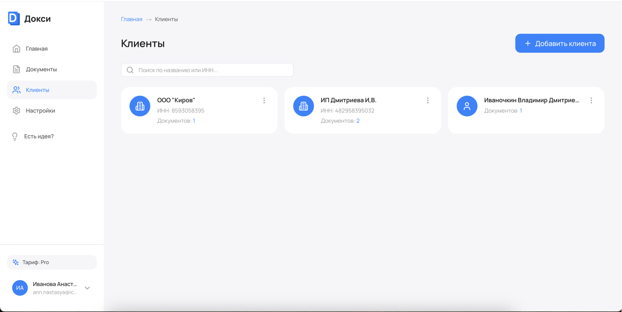
Task: Open three-dot menu for Иваночкин Владимир card
Action: click(591, 100)
